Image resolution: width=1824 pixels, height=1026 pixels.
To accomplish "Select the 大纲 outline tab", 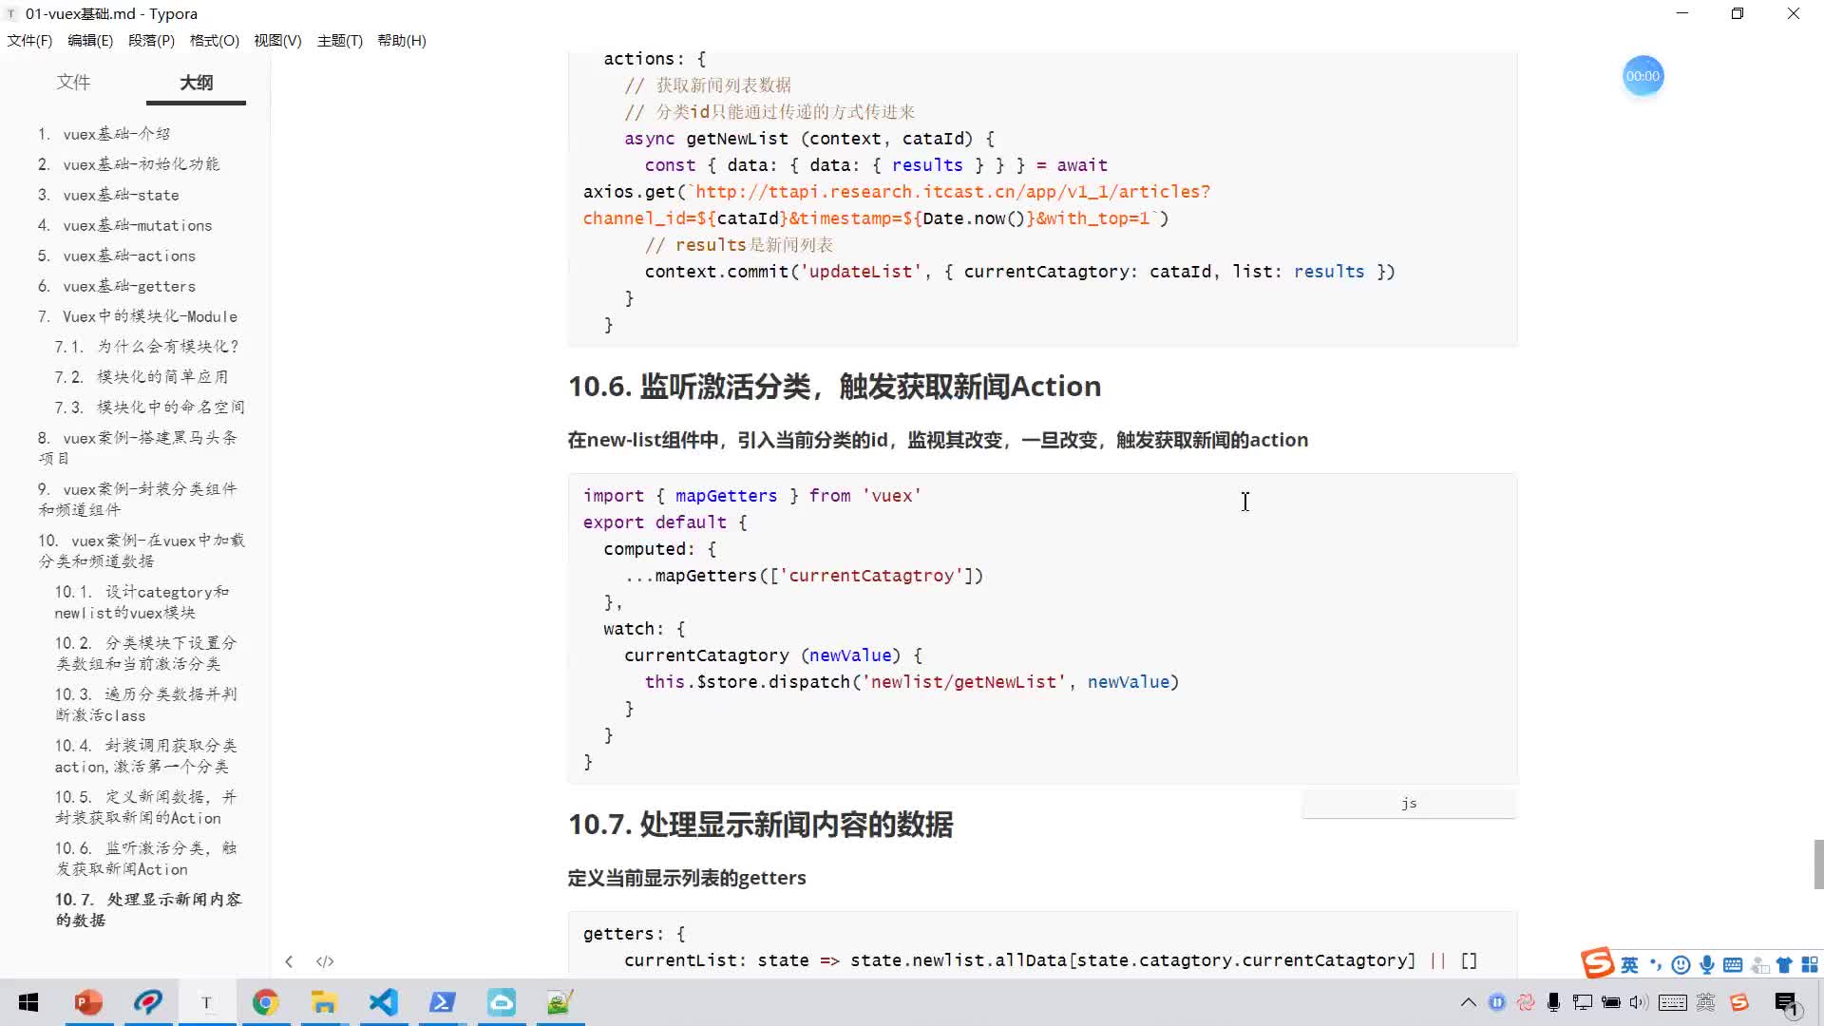I will [x=197, y=83].
